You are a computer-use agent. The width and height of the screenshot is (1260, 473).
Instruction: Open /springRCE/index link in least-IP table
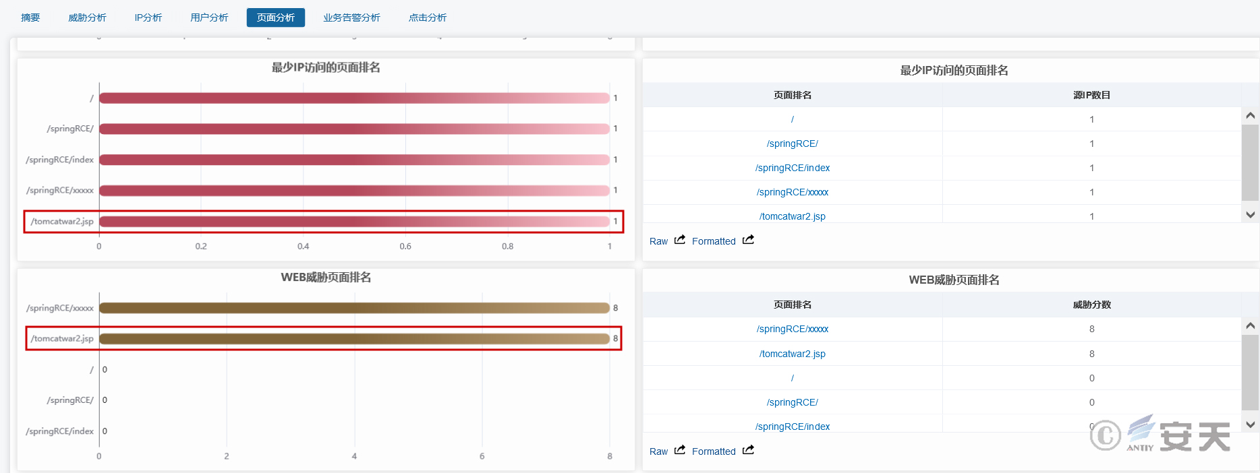point(792,168)
